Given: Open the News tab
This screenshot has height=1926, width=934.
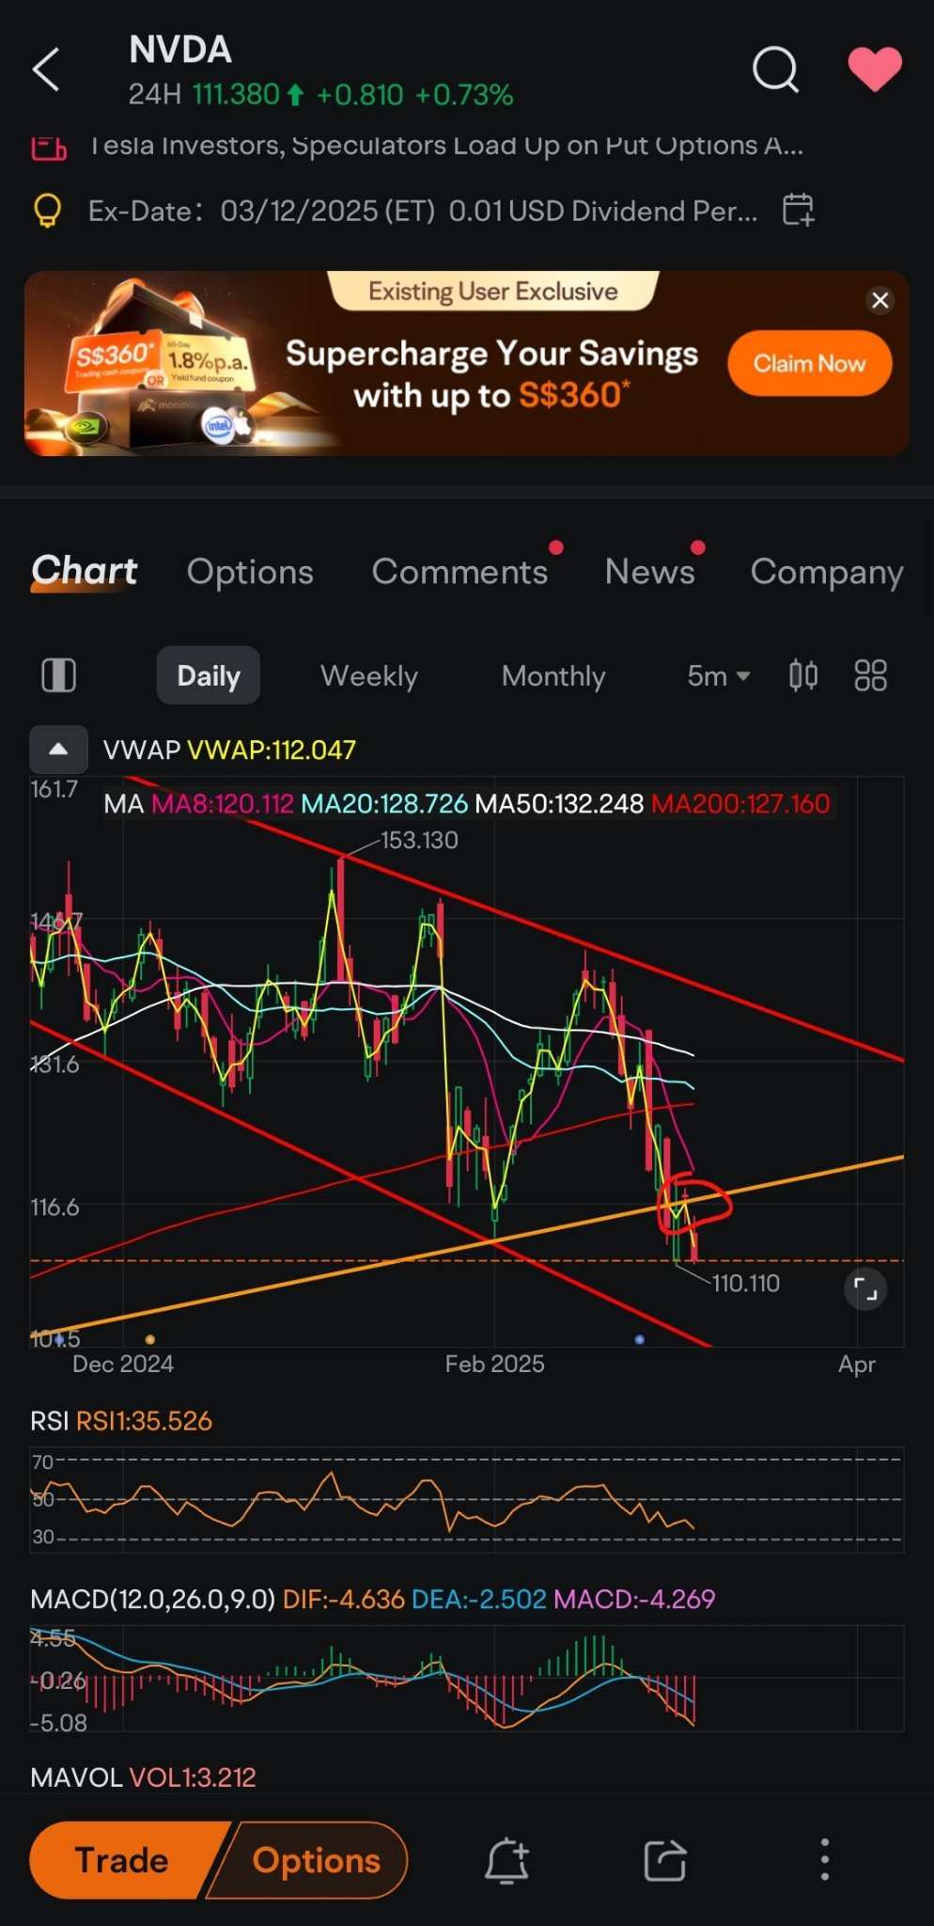Looking at the screenshot, I should (x=649, y=572).
